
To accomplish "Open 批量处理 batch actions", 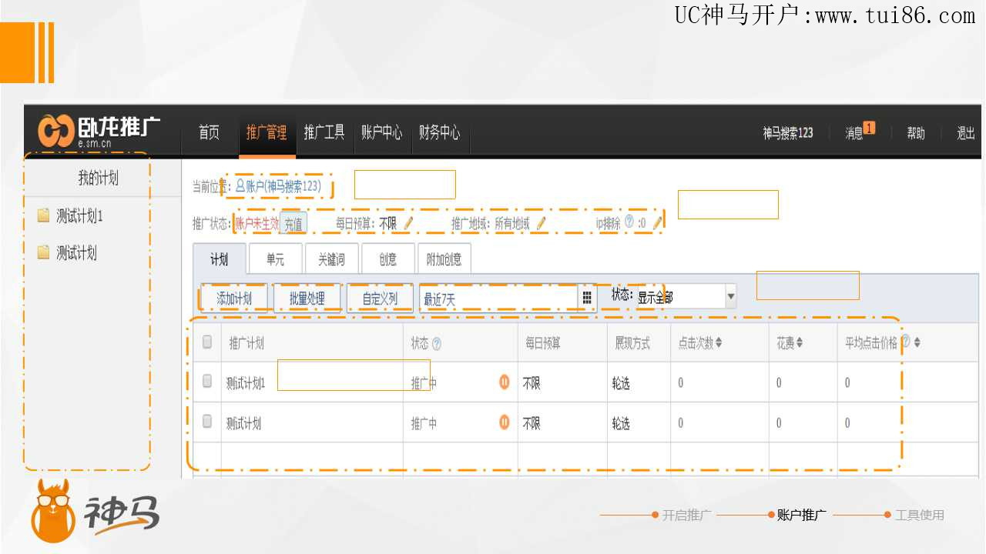I will [307, 299].
